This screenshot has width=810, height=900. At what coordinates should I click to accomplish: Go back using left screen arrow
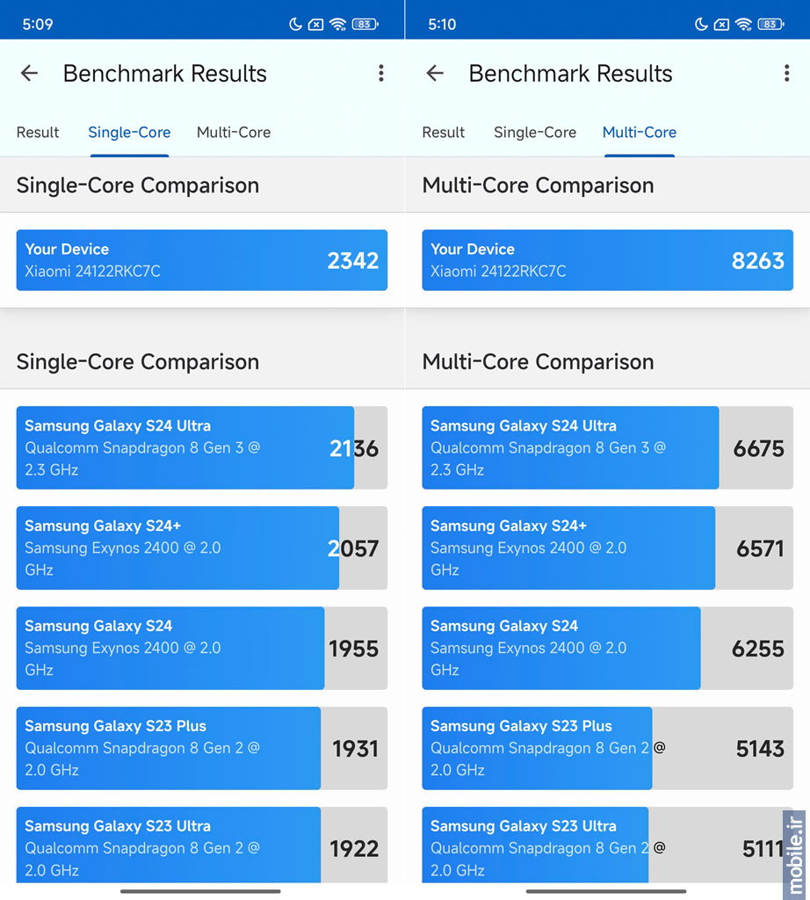[x=29, y=74]
